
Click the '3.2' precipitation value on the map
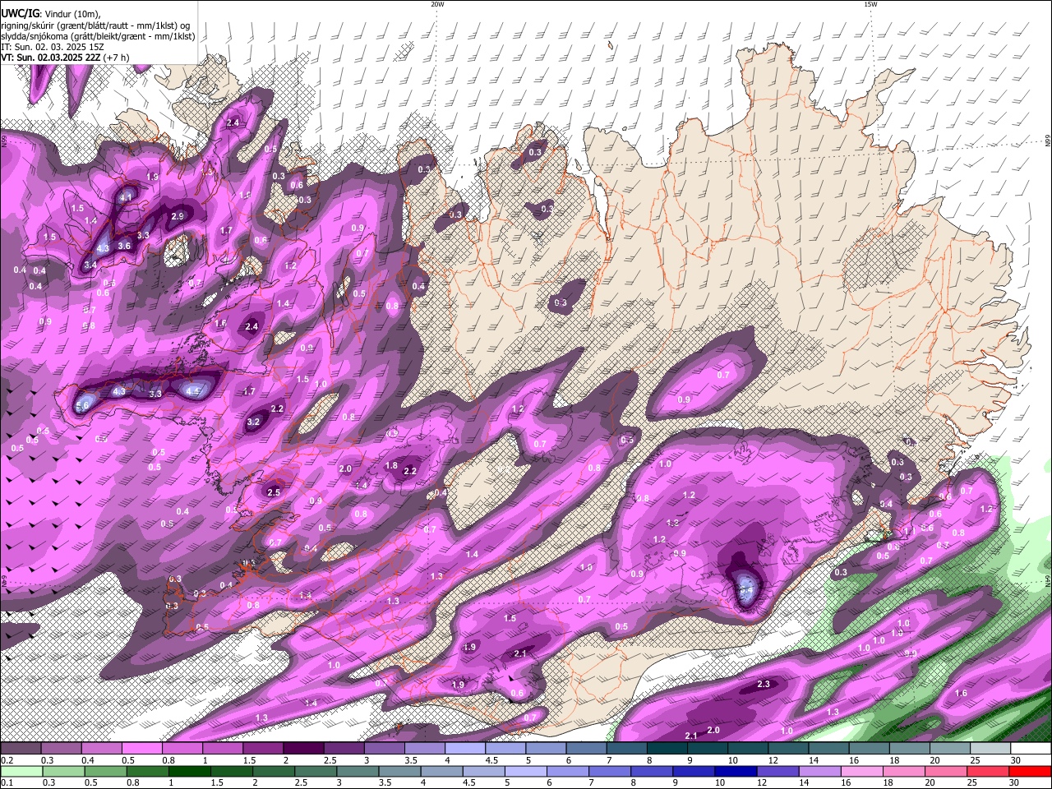tap(253, 422)
